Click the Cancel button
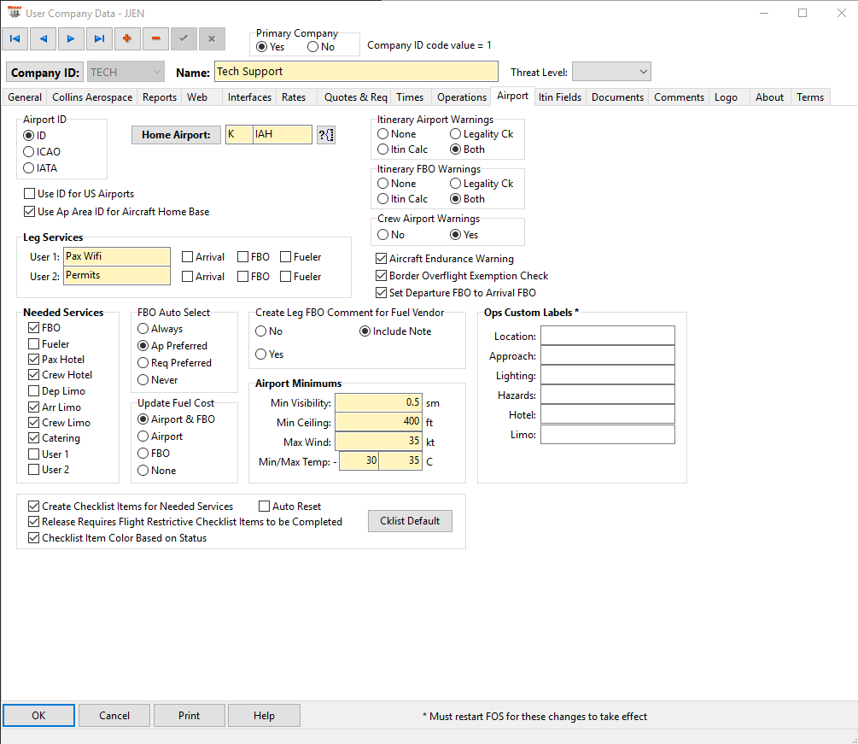858x744 pixels. click(114, 716)
